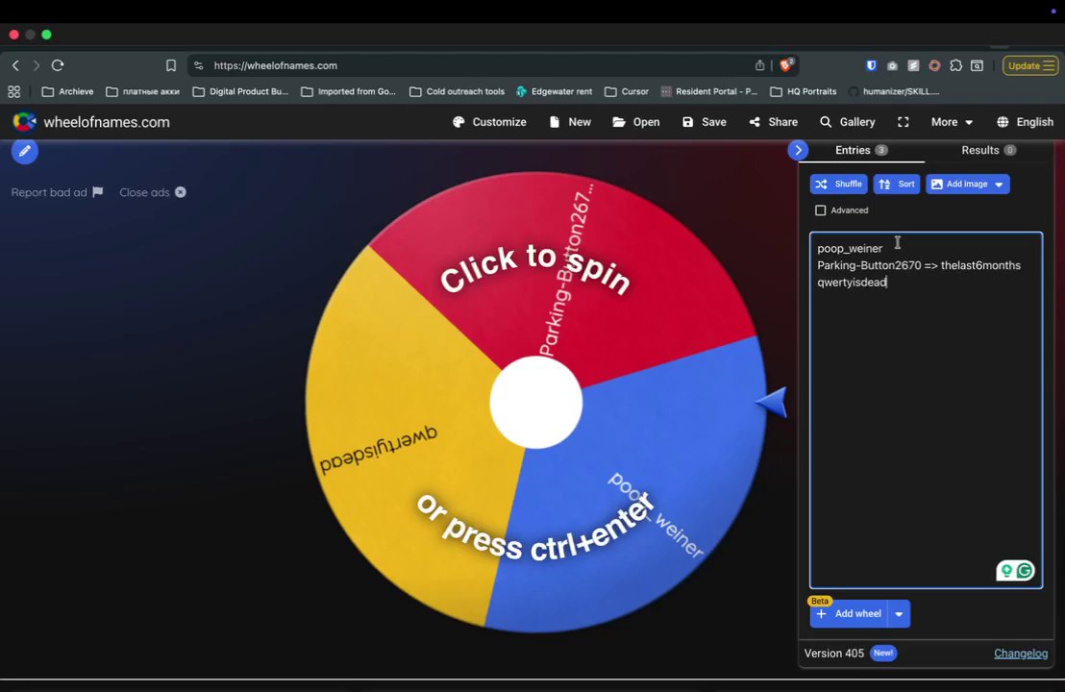Click the Brave shields icon
Viewport: 1065px width, 692px height.
786,65
